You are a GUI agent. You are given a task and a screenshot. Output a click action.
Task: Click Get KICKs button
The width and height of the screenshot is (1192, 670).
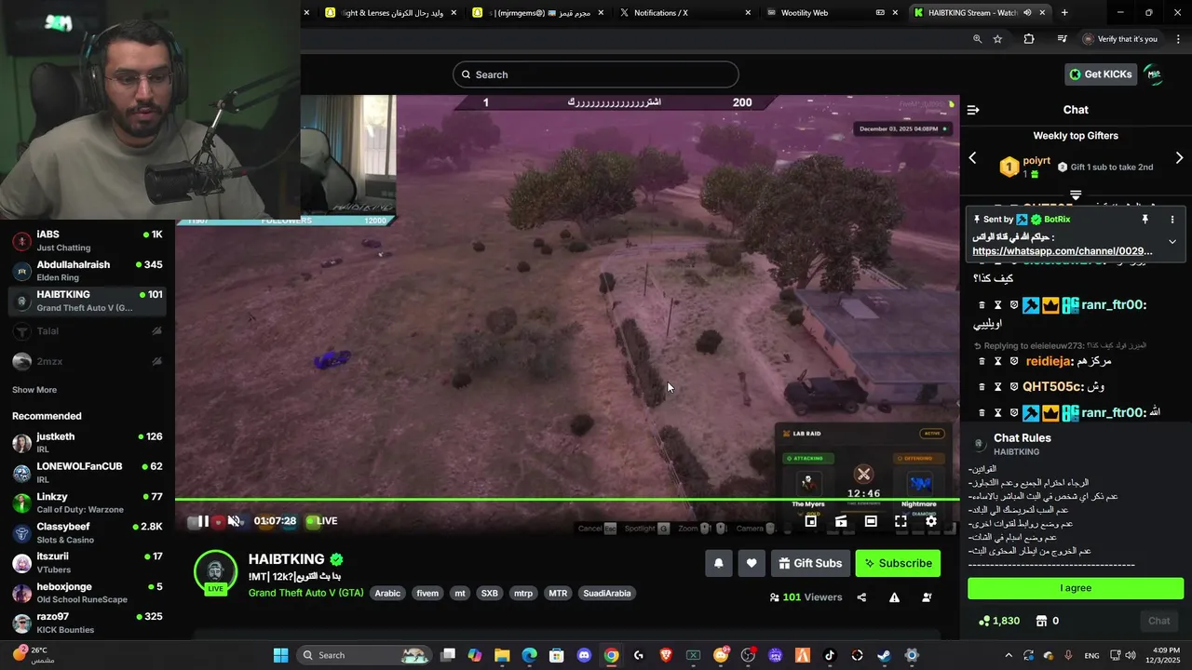[1101, 74]
